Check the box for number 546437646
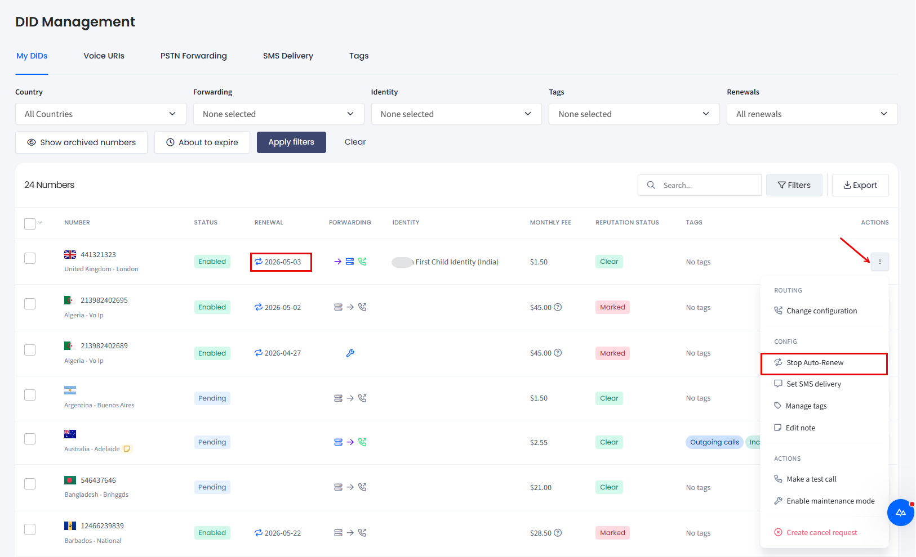The height and width of the screenshot is (557, 916). [x=30, y=484]
